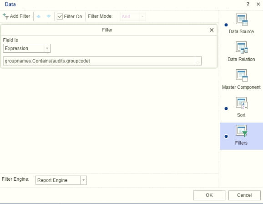Remove the filter with its X button

[212, 30]
